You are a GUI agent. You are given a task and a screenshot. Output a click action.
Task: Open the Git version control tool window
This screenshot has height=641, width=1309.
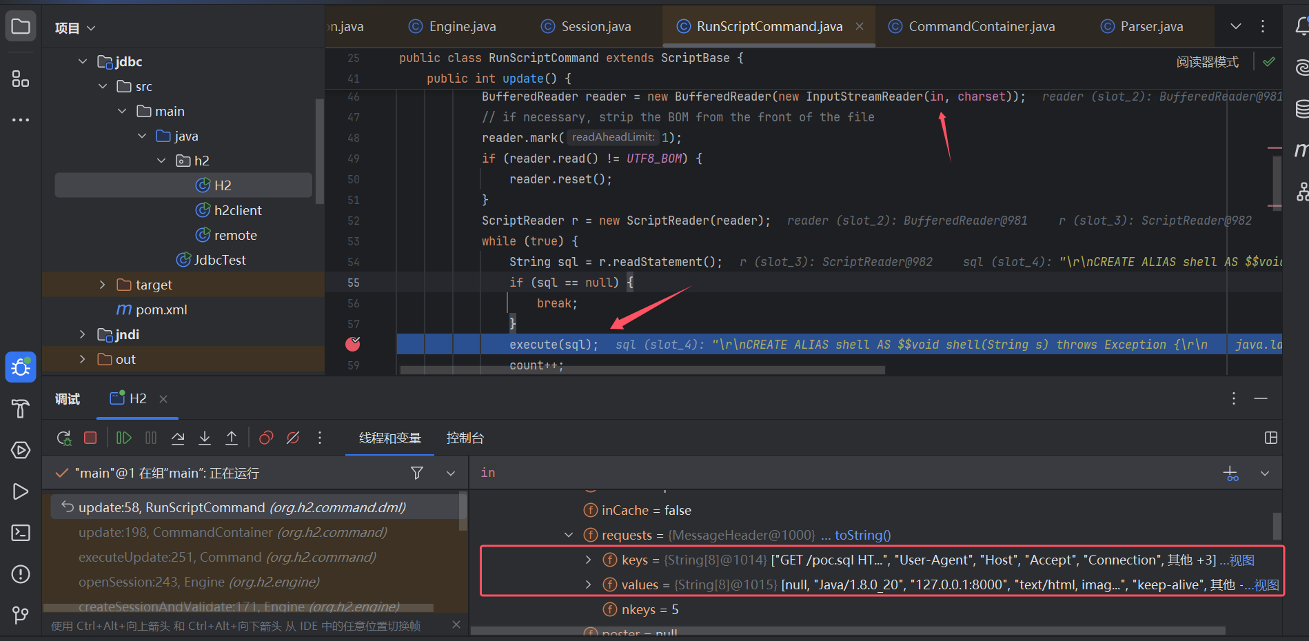click(21, 615)
